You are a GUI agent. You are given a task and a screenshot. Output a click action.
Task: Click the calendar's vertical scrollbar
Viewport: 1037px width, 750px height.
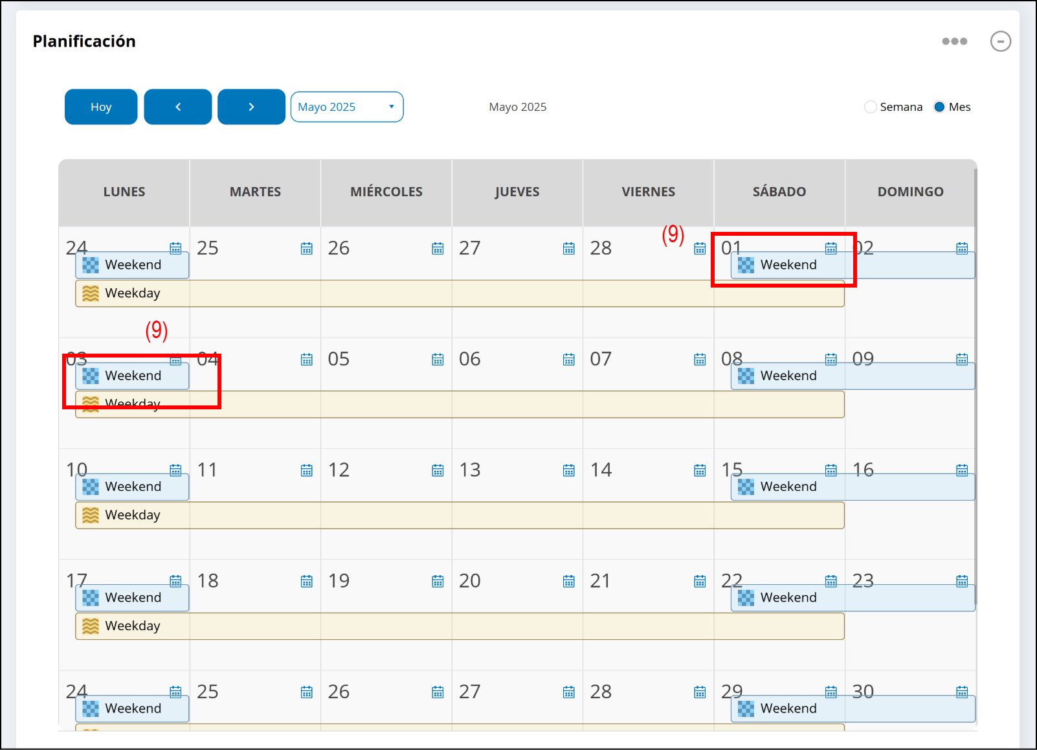click(976, 389)
